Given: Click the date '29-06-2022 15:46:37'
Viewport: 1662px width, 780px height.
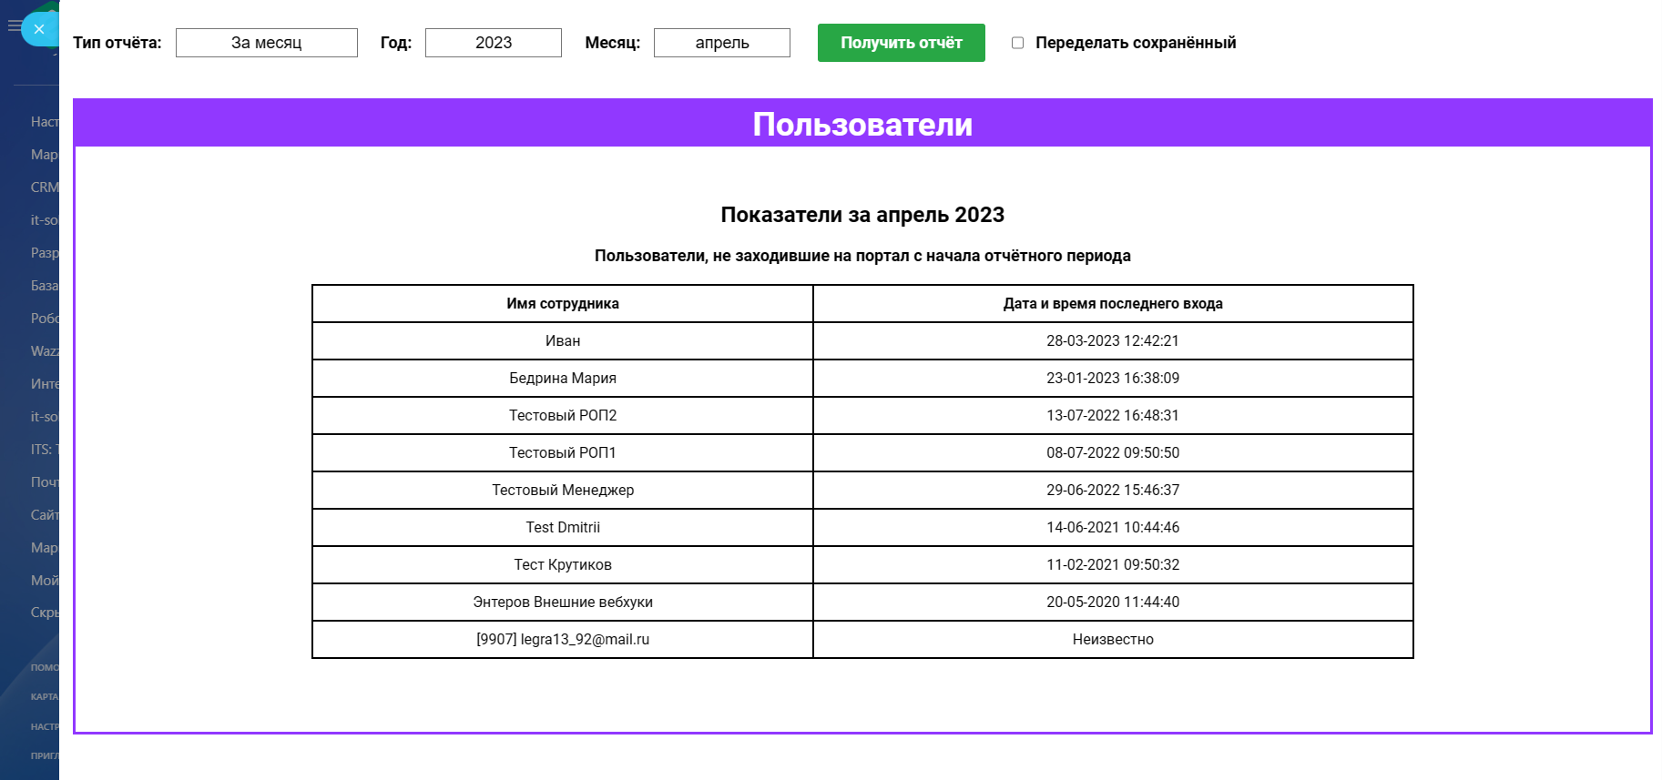Looking at the screenshot, I should (x=1113, y=491).
